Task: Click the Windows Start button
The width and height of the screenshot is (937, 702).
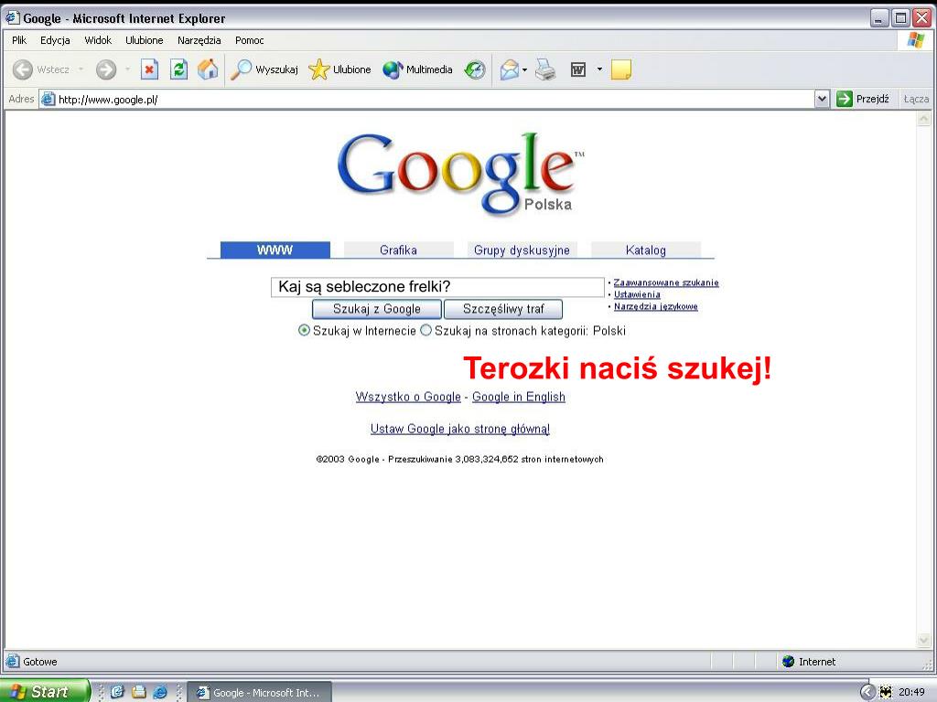Action: pyautogui.click(x=46, y=691)
